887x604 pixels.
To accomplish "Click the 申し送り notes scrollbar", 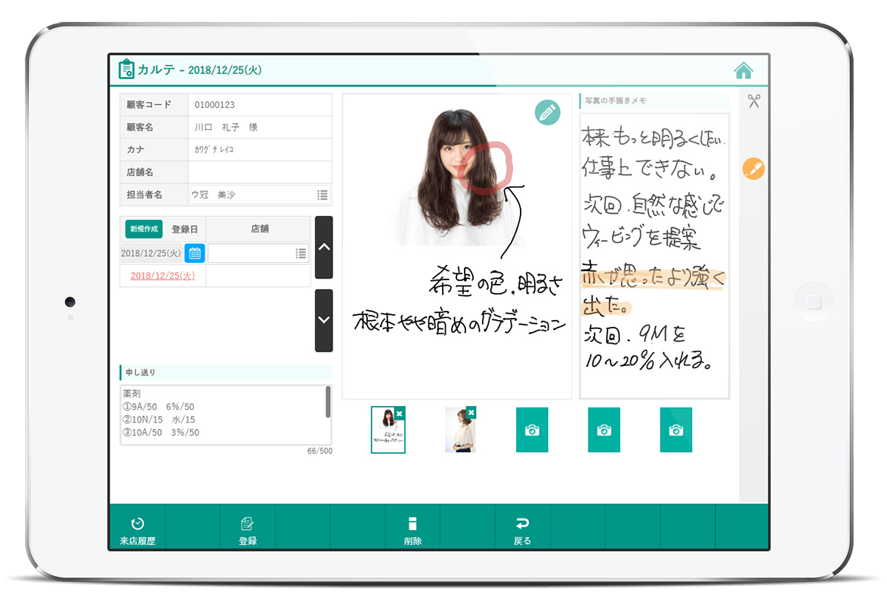I will 328,402.
